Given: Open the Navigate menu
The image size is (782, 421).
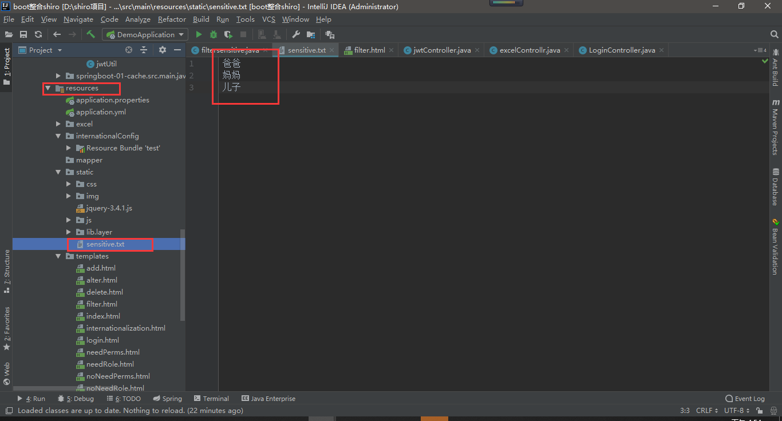Looking at the screenshot, I should coord(78,19).
